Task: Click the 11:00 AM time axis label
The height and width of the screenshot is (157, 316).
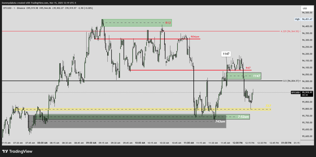Action: (x=189, y=143)
